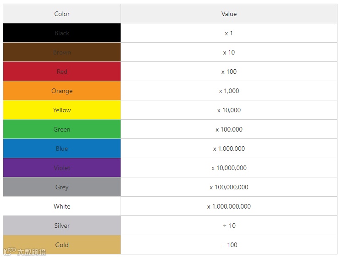
Task: Click the Color column header
Action: coord(62,14)
